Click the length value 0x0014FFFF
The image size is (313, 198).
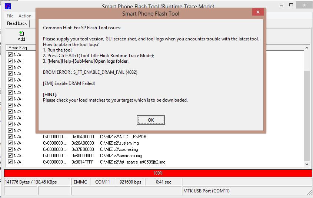coord(83,162)
